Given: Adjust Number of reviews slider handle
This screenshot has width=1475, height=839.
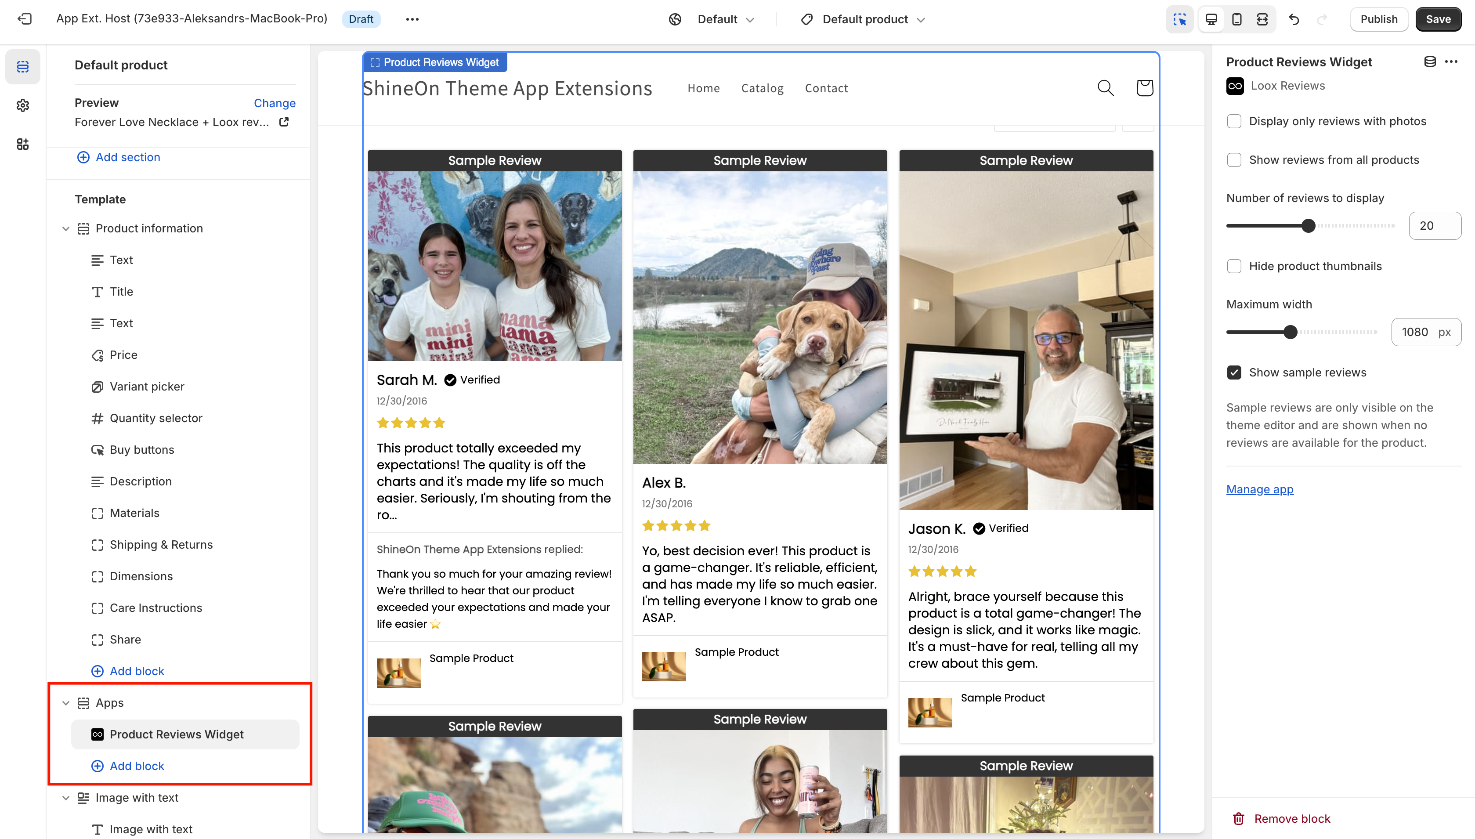Looking at the screenshot, I should point(1309,226).
